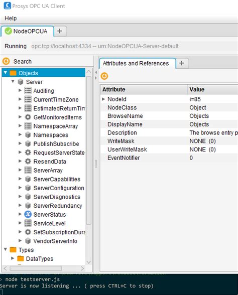Click the tree scroll-up arrow
This screenshot has height=295, width=238.
click(89, 72)
